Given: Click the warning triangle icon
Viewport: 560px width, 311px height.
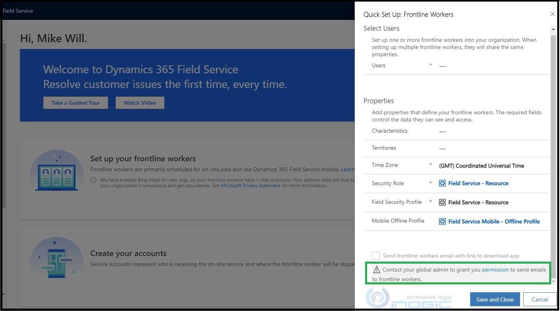Looking at the screenshot, I should point(376,270).
